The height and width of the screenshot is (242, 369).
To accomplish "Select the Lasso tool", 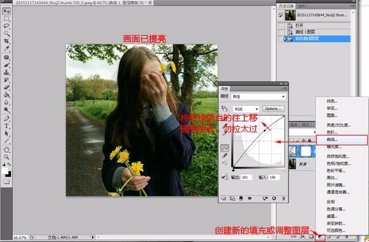I will pos(7,26).
